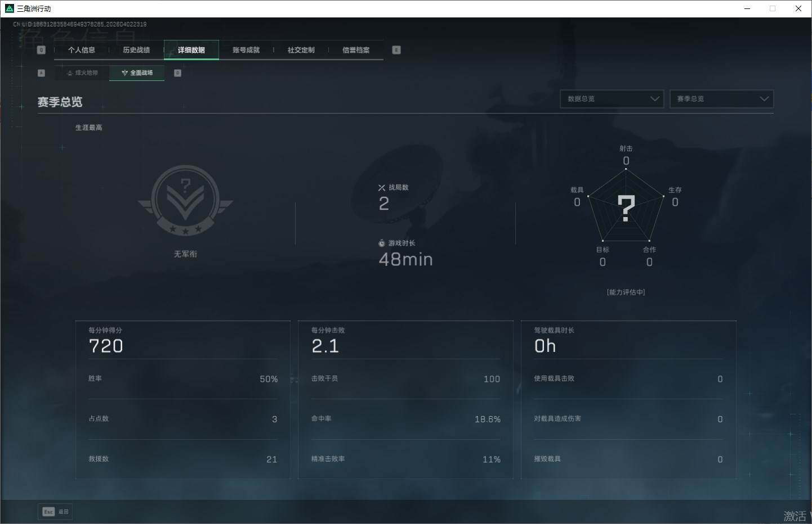This screenshot has height=524, width=812.
Task: Click the 精准击败率 row
Action: click(x=405, y=459)
